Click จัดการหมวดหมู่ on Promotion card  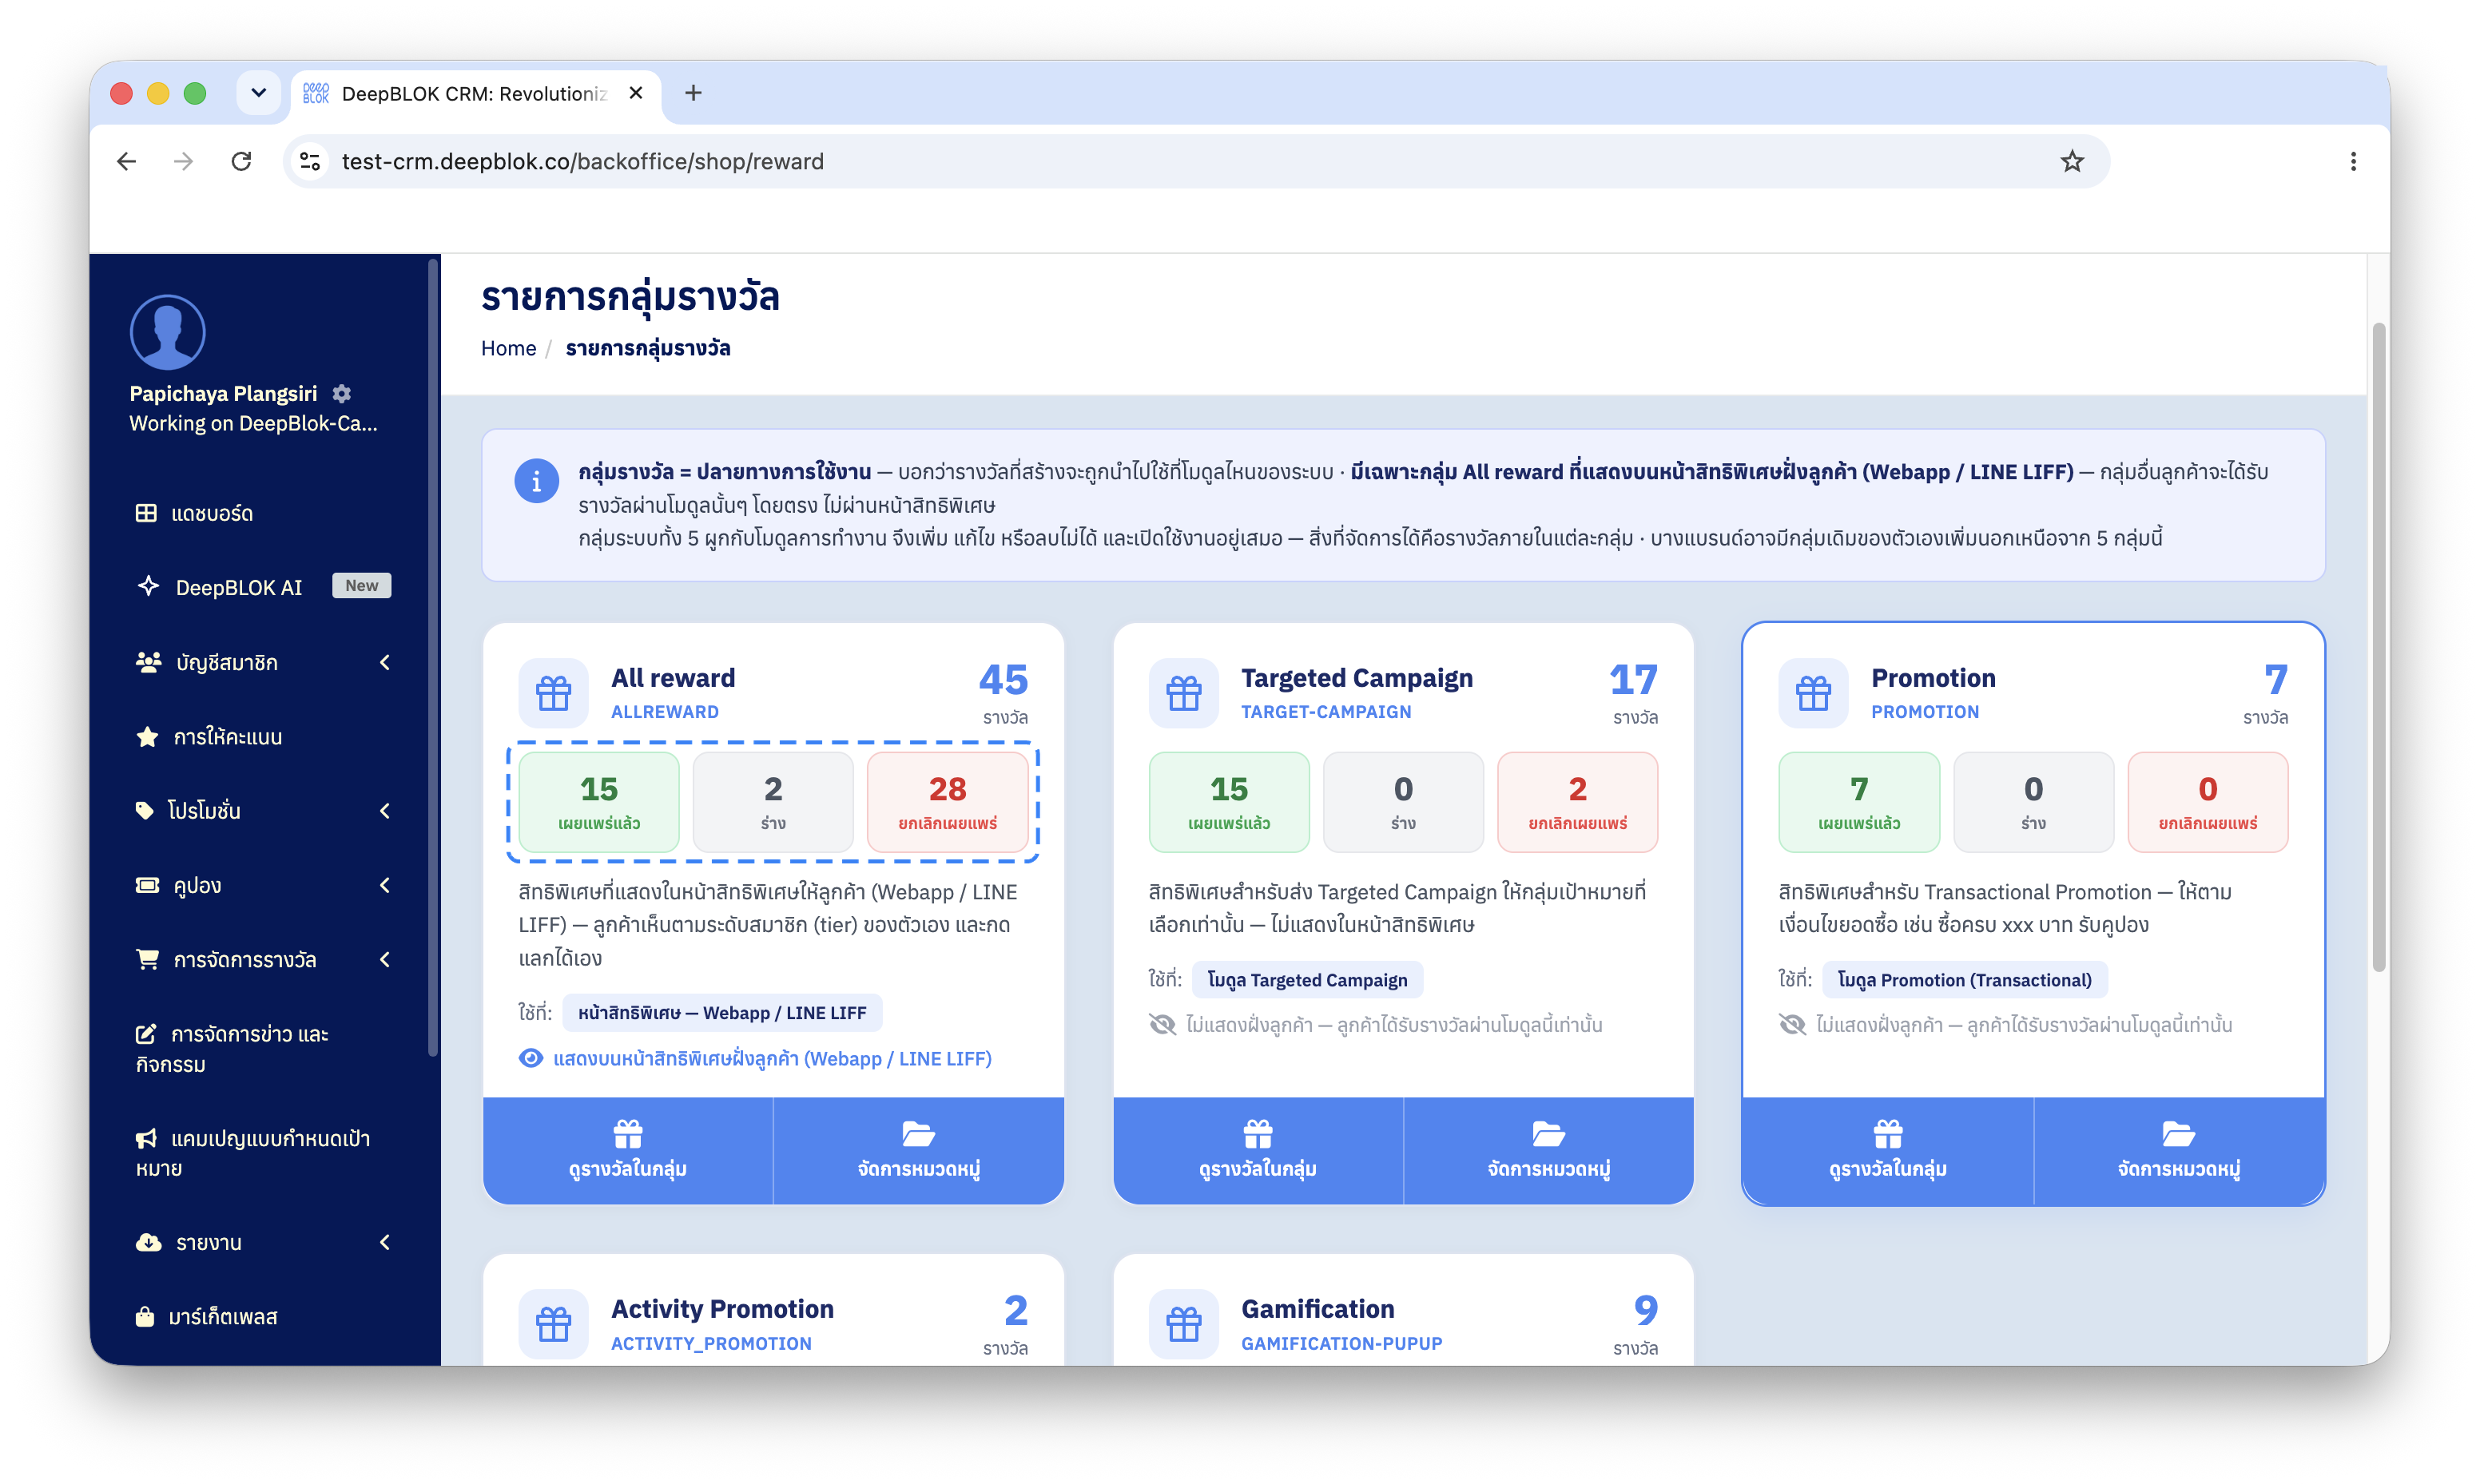(2179, 1150)
